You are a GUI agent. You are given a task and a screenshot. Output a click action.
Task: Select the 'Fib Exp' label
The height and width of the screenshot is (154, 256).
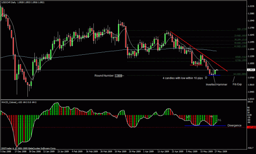pyautogui.click(x=237, y=84)
